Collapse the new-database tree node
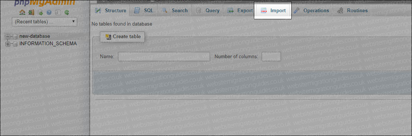 click(8, 36)
